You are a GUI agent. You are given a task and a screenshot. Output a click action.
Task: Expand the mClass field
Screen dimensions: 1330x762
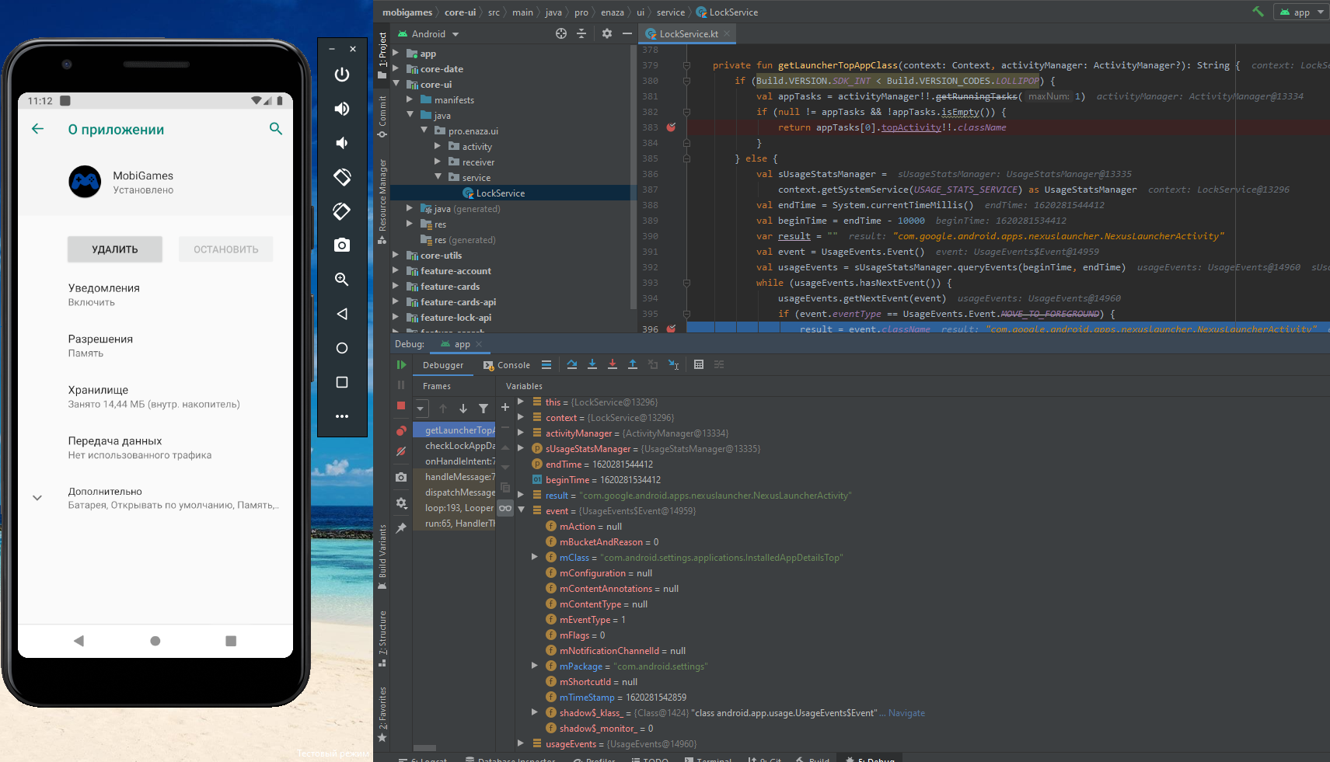point(534,557)
